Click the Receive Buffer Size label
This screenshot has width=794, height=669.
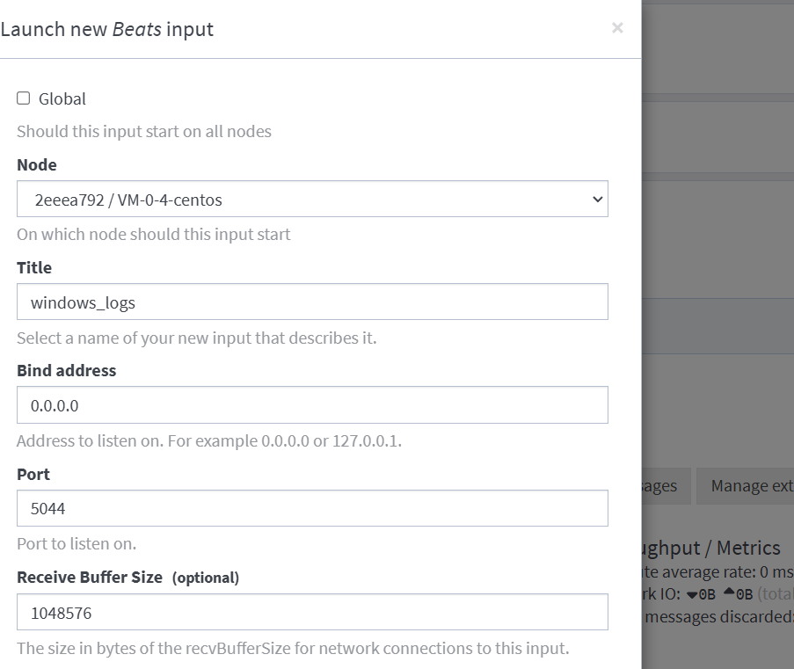[90, 578]
